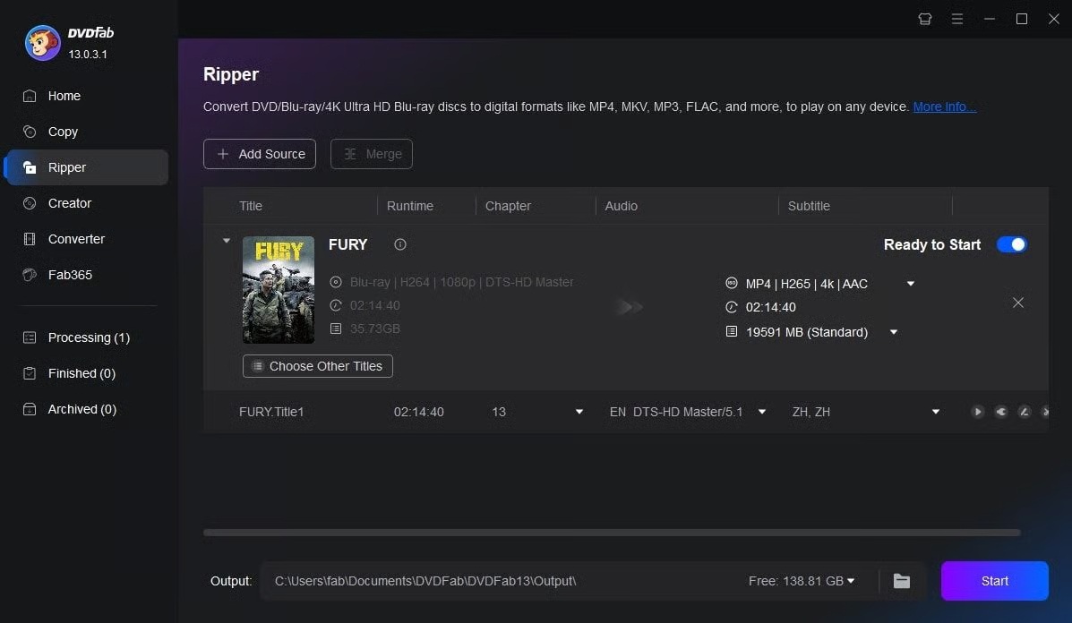Screen dimensions: 1072x623
Task: Expand the Chapter 13 dropdown
Action: point(579,412)
